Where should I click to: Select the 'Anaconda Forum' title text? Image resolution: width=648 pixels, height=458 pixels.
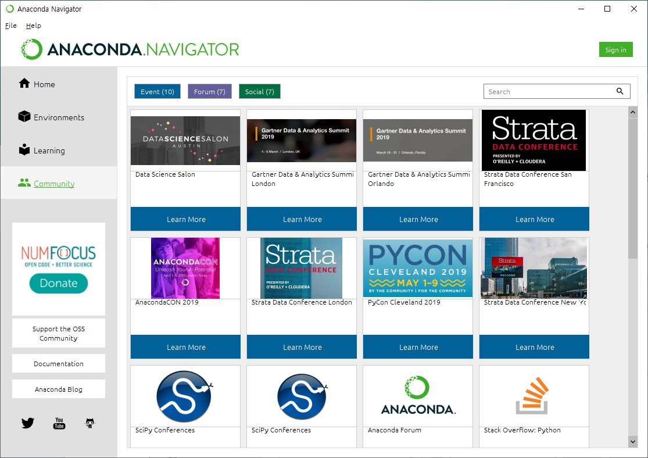click(395, 430)
